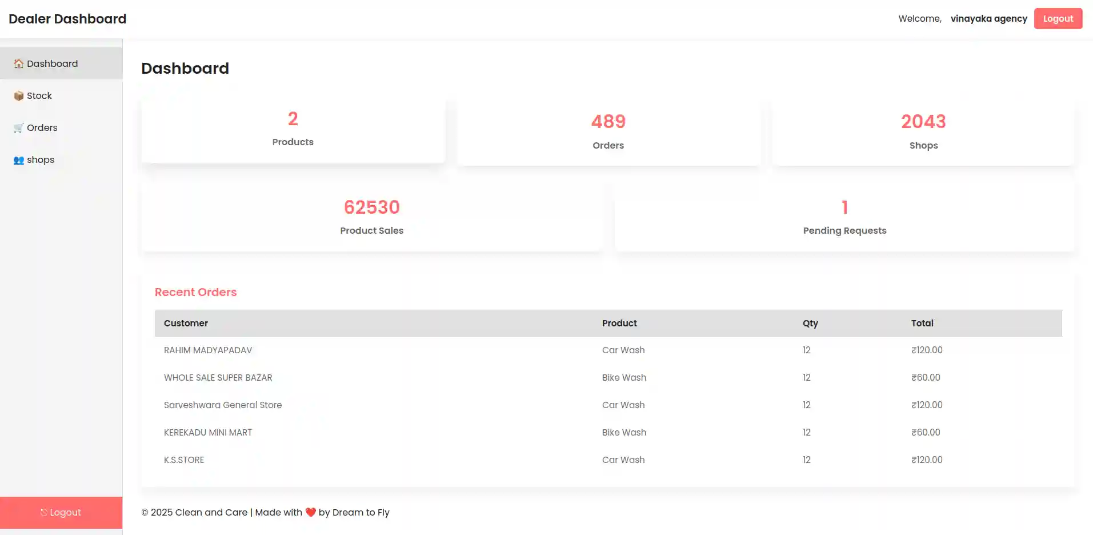Click the icon on the sidebar Logout button
This screenshot has width=1093, height=535.
coord(43,513)
